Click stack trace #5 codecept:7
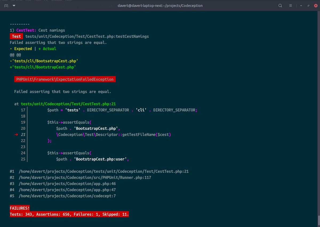The image size is (320, 227). pyautogui.click(x=63, y=196)
